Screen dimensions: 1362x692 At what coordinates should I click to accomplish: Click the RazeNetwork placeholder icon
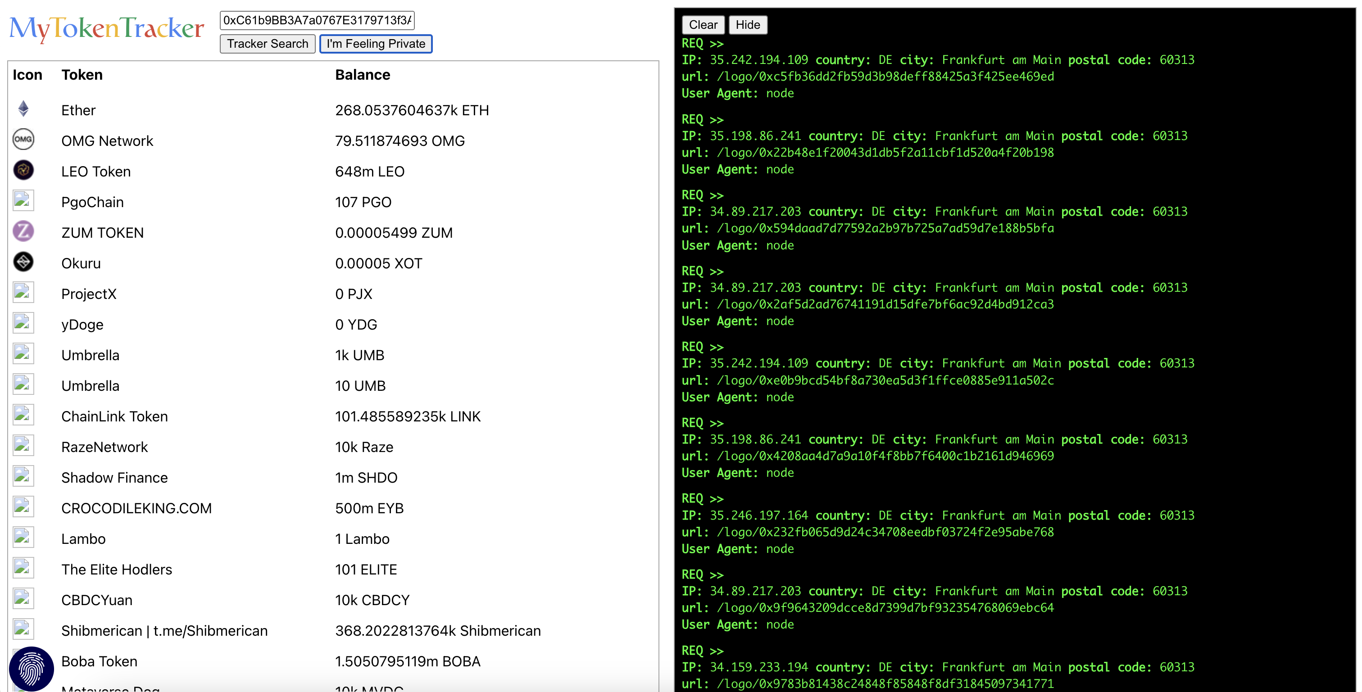point(23,446)
